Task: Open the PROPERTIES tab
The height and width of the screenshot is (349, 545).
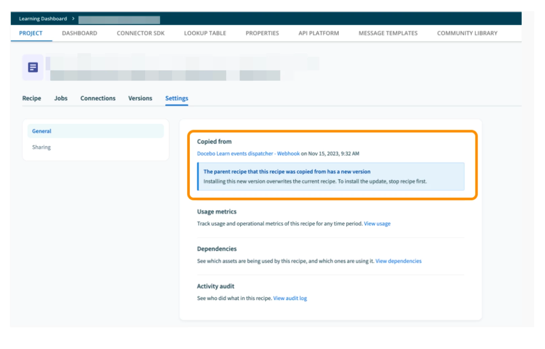Action: pos(262,33)
